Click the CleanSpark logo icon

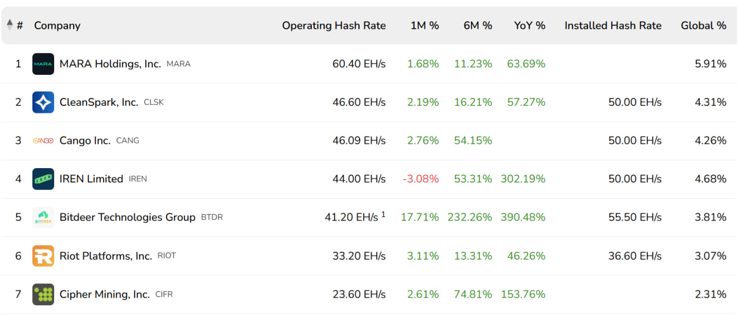(x=43, y=103)
